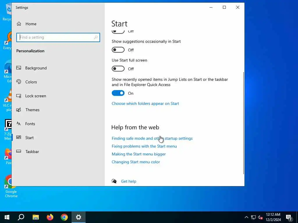
Task: Click the search magnifier in Find a setting
Action: [96, 37]
